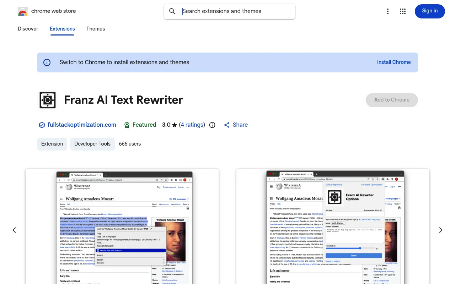
Task: Switch to the Themes tab
Action: pos(96,29)
